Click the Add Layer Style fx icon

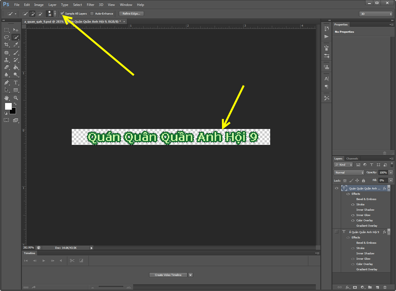tap(348, 287)
